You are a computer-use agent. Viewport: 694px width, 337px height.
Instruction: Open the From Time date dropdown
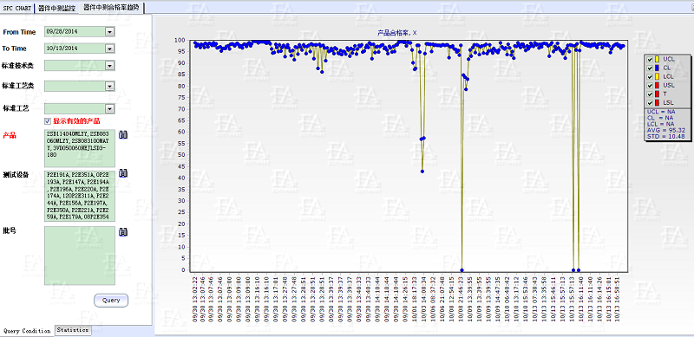point(110,32)
